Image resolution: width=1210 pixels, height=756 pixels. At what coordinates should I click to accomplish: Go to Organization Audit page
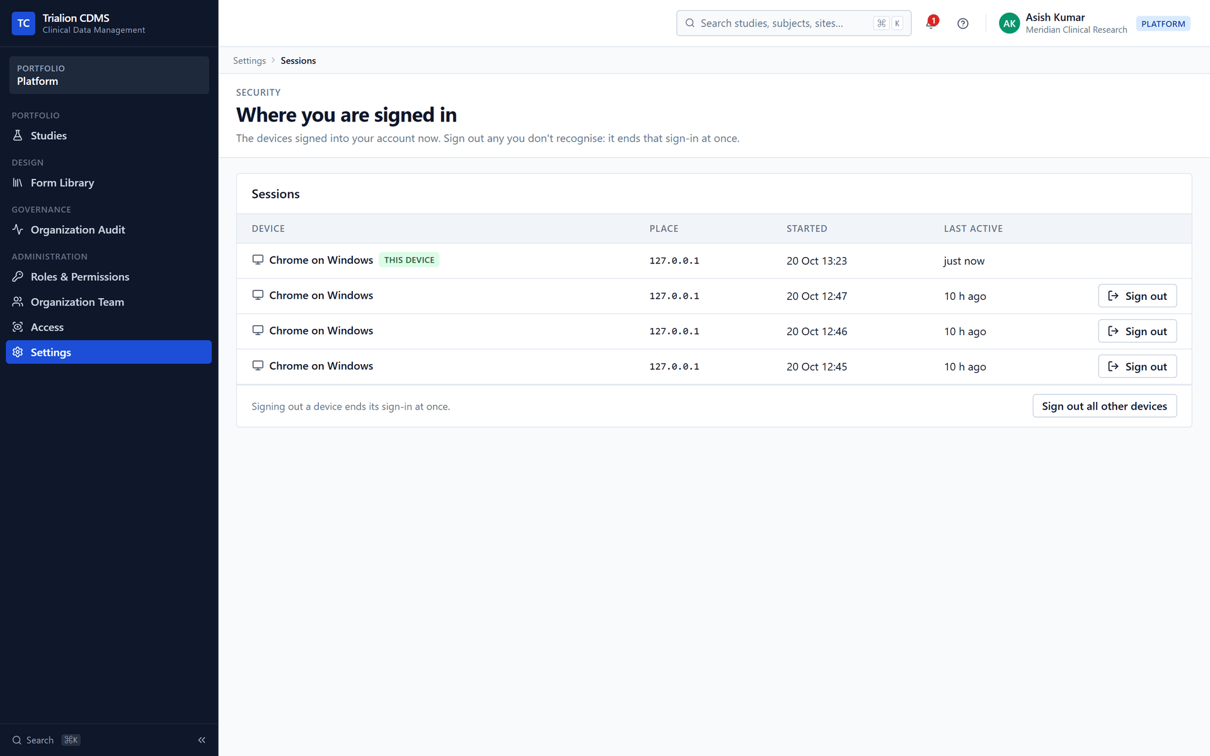pos(108,229)
